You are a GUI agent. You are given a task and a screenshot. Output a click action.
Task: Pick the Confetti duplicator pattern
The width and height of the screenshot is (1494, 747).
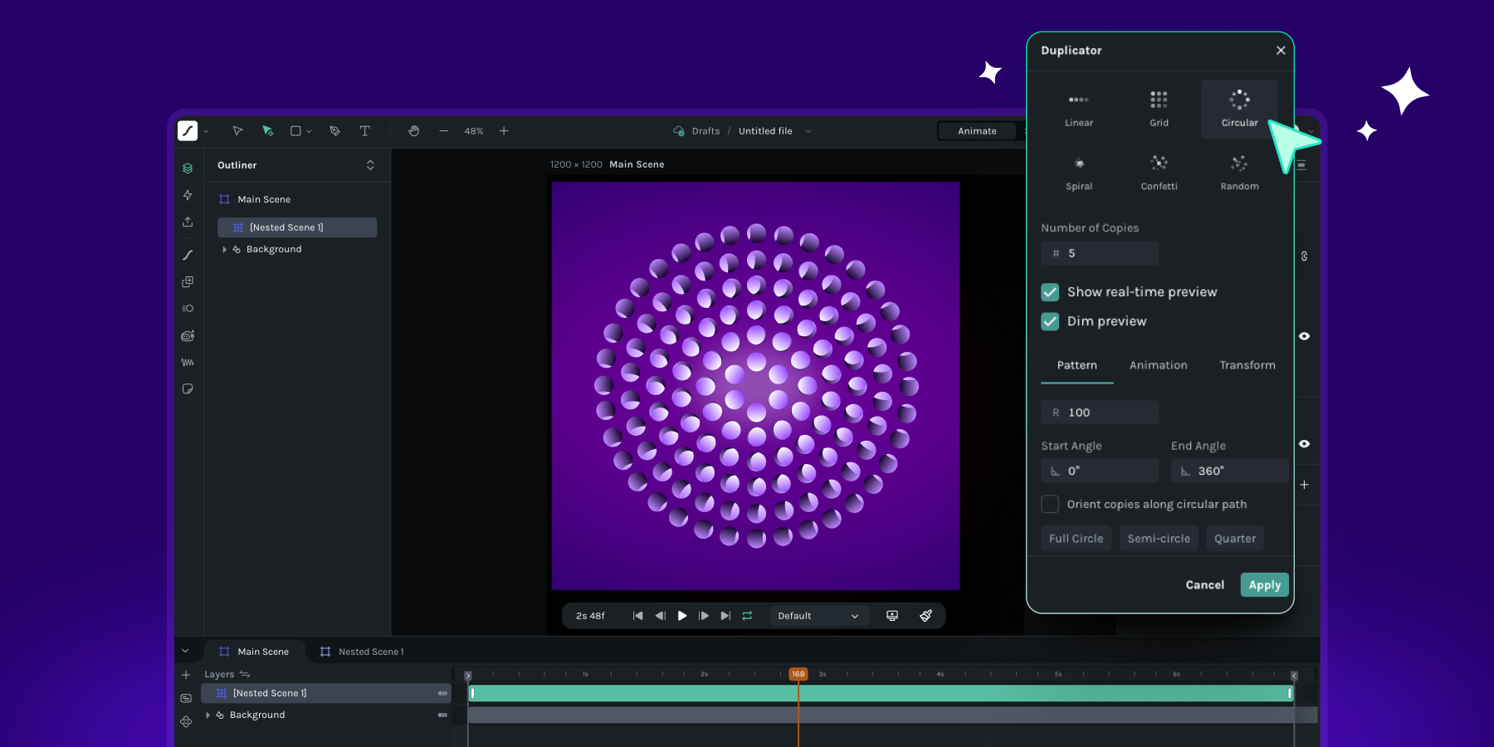[x=1159, y=173]
